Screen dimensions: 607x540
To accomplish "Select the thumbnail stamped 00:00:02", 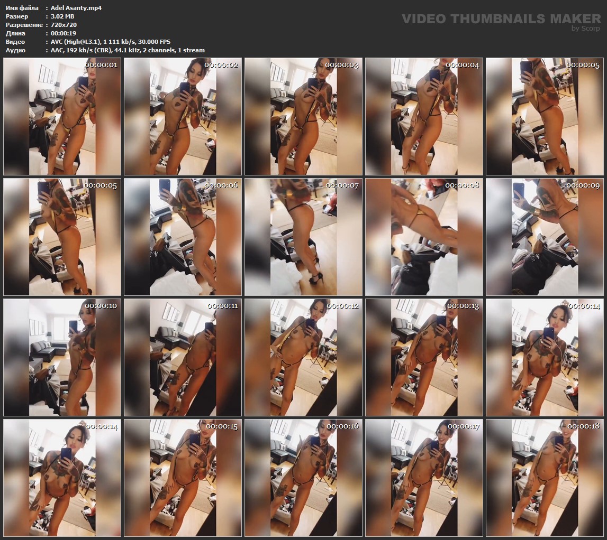I will 183,116.
